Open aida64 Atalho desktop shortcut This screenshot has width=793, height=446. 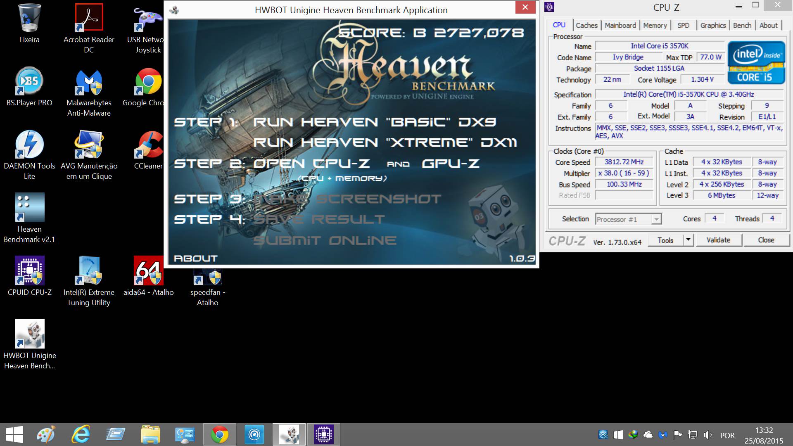click(148, 276)
